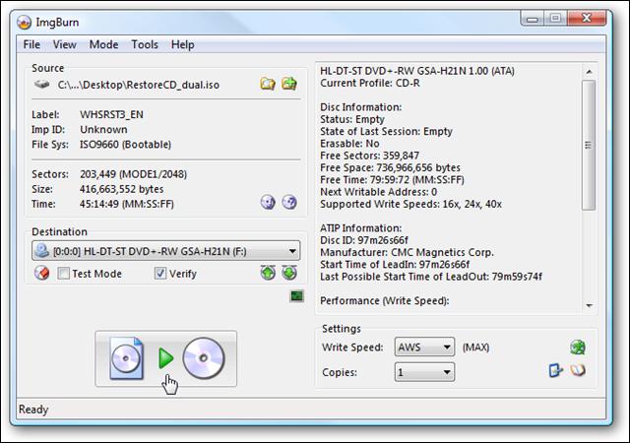Open the Tools menu
The width and height of the screenshot is (630, 443).
[x=145, y=44]
